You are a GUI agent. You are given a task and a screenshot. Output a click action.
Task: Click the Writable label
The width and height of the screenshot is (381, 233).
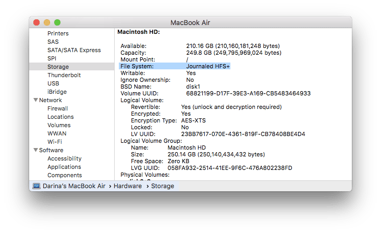pyautogui.click(x=133, y=73)
